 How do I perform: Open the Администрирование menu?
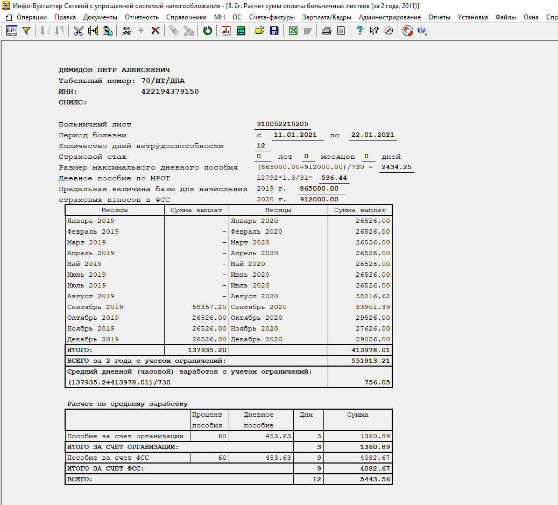click(x=390, y=17)
